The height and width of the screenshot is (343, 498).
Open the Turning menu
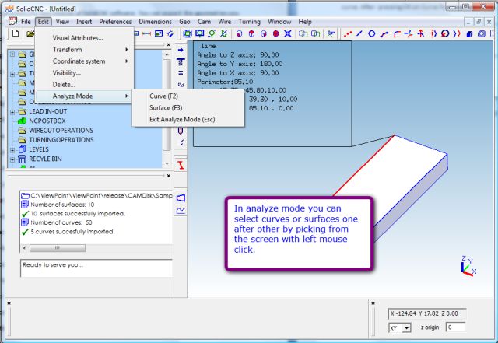[x=249, y=22]
